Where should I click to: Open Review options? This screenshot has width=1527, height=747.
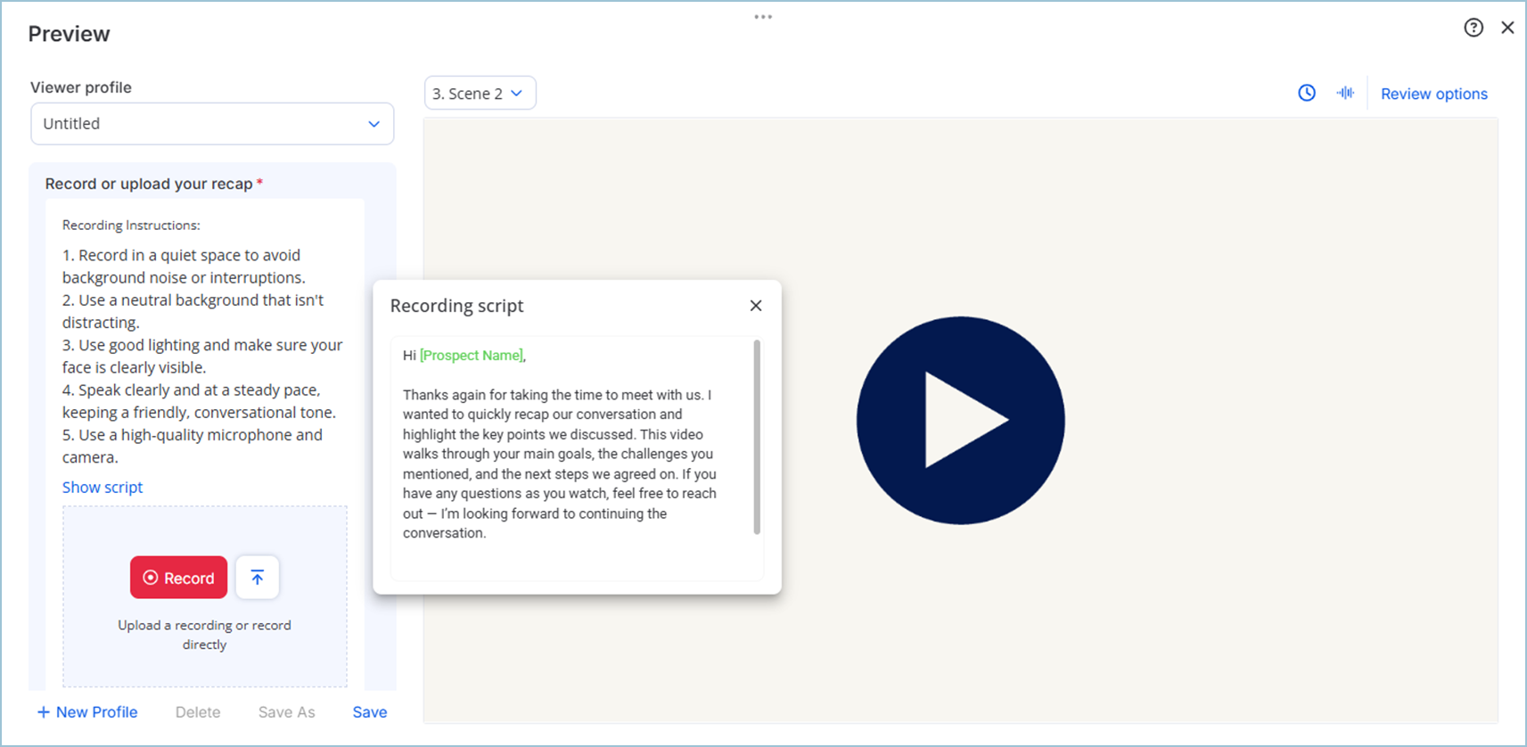(x=1433, y=94)
